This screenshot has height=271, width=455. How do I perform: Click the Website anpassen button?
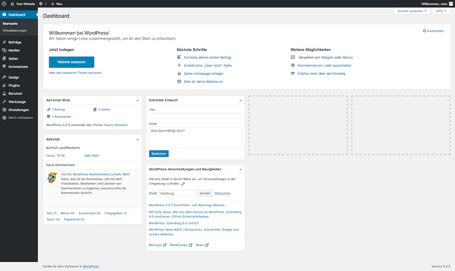(x=71, y=62)
